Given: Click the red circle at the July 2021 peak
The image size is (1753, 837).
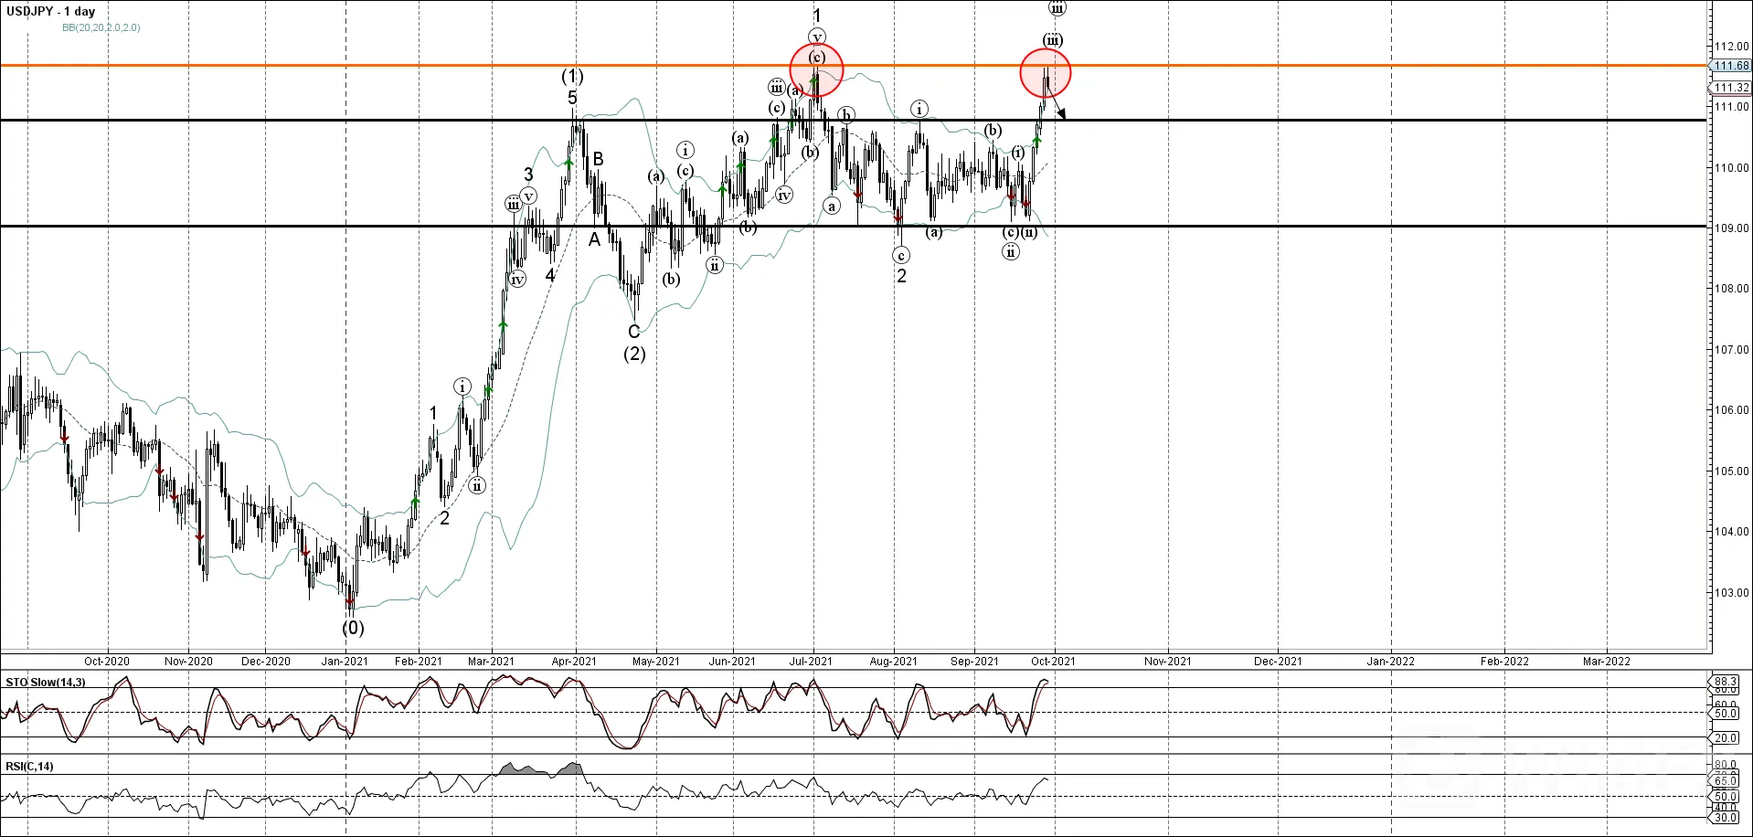Looking at the screenshot, I should 816,69.
